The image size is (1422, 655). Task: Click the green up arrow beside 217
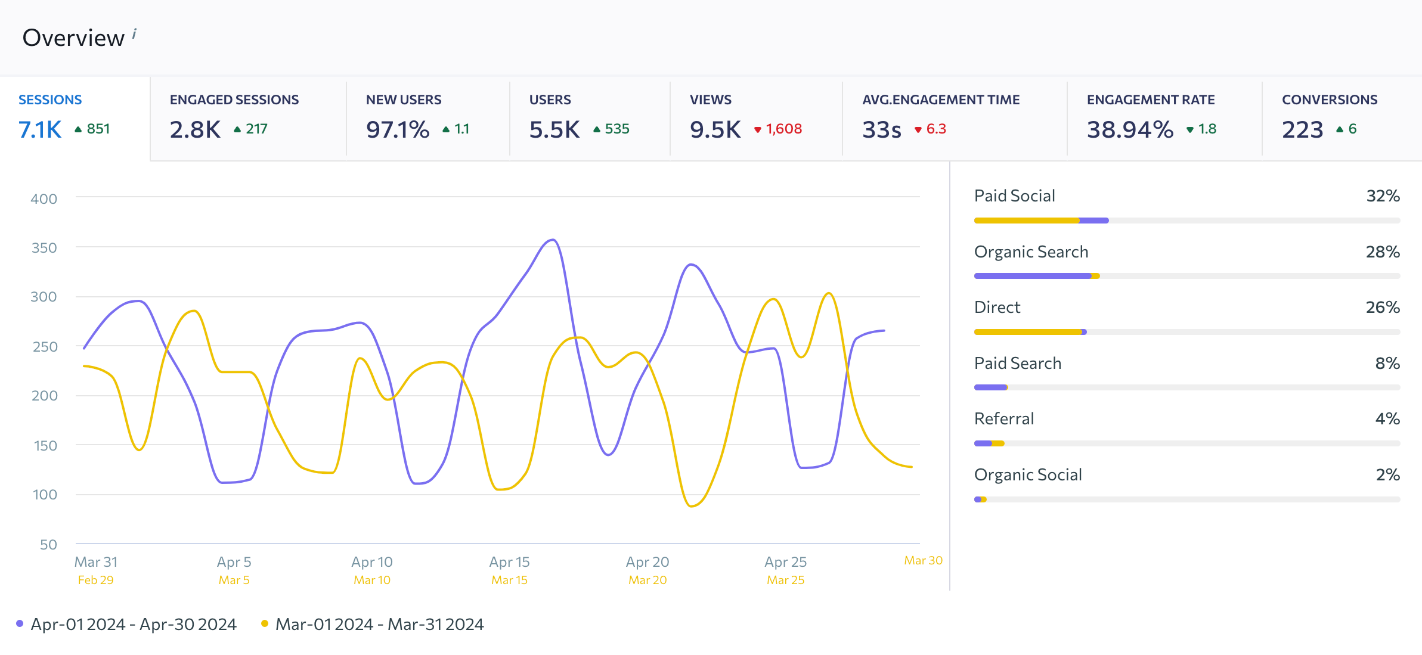point(237,129)
